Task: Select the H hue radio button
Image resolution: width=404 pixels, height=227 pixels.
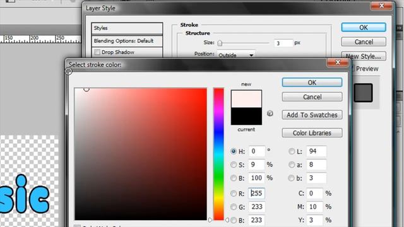Action: (x=234, y=151)
